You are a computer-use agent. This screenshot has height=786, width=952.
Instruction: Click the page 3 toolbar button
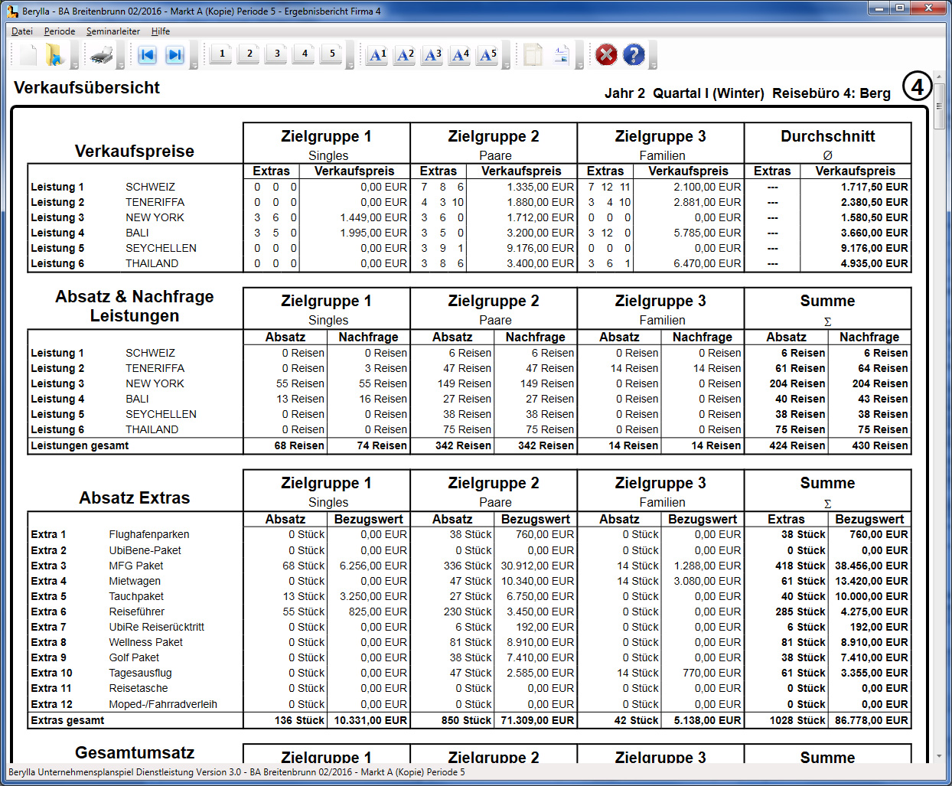click(x=277, y=54)
